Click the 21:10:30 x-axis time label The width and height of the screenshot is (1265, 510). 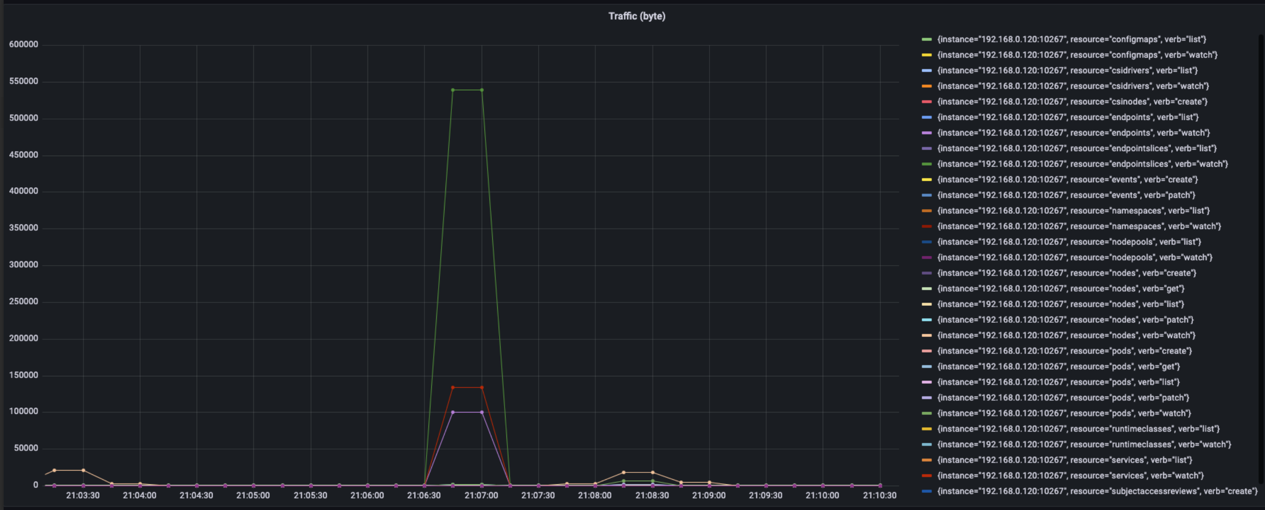tap(880, 496)
